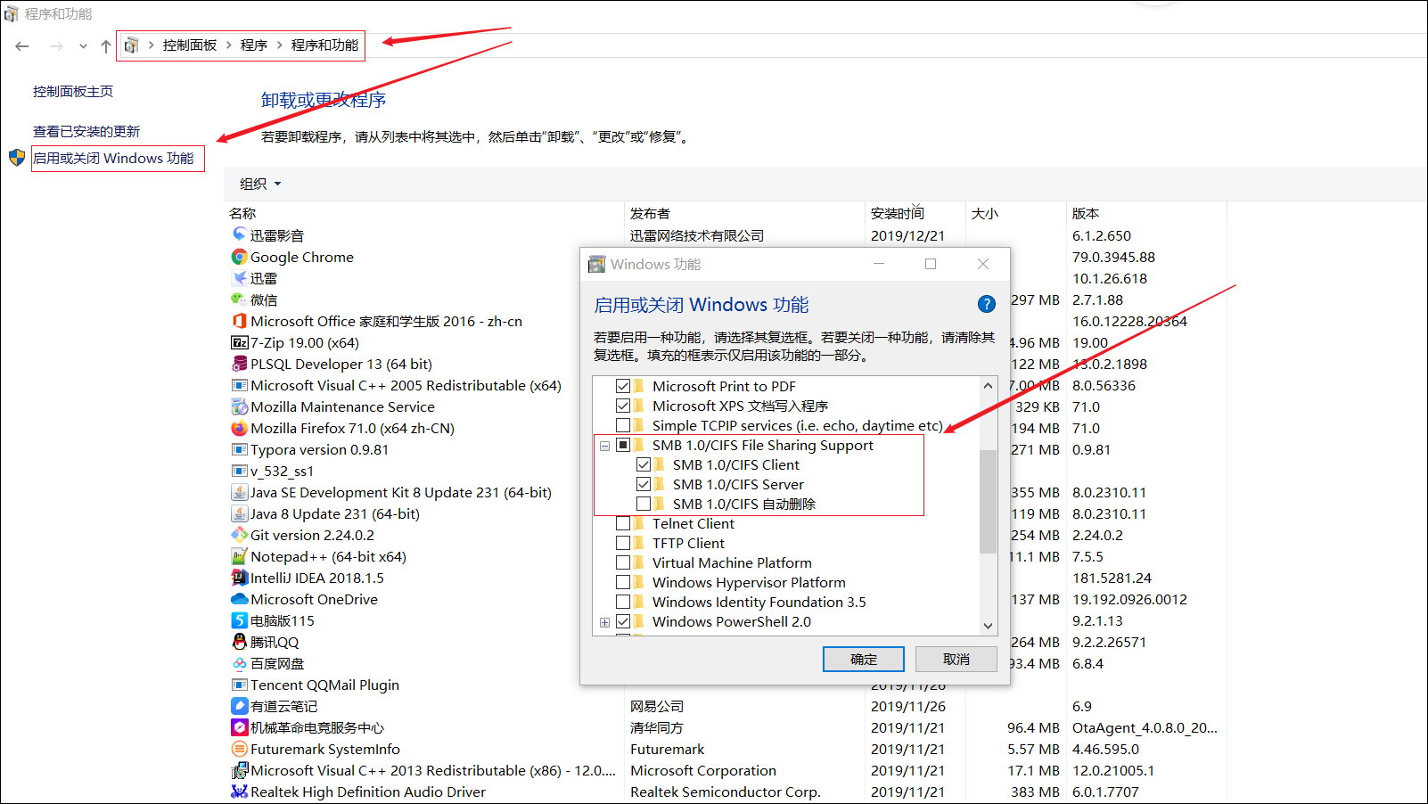Click the shield icon beside 启用或关闭 Windows 功能

pos(17,158)
